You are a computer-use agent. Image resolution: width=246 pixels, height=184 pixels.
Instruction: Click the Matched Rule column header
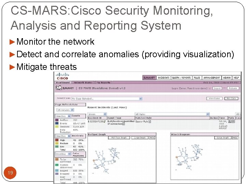(172, 118)
